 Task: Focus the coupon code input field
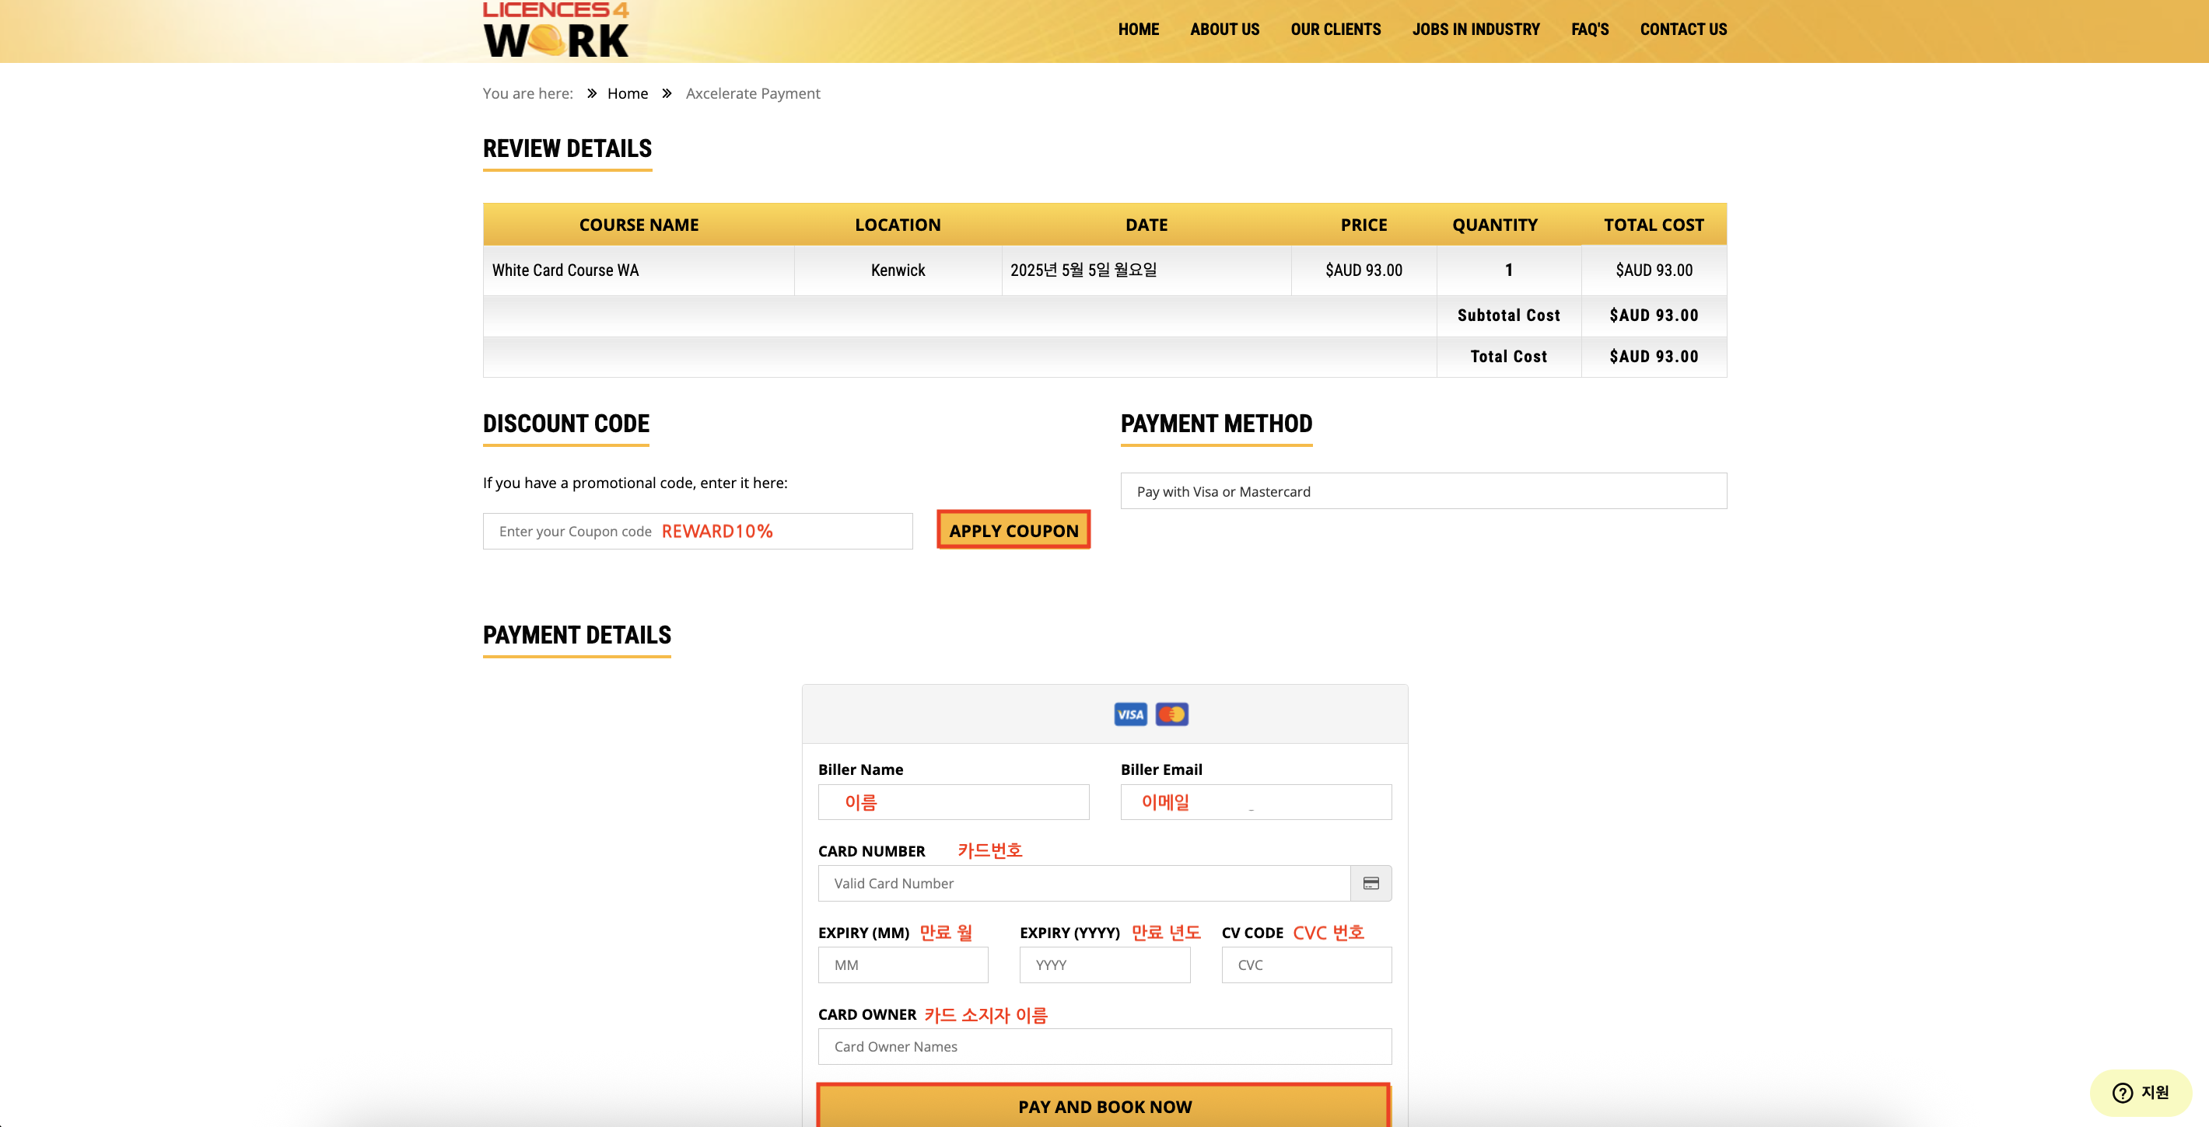(696, 532)
